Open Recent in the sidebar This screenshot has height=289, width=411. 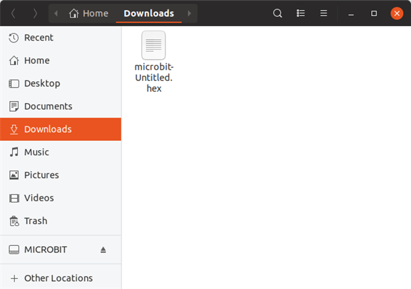tap(60, 37)
